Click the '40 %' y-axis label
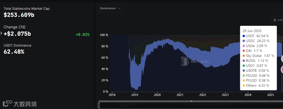Image resolution: width=283 pixels, height=109 pixels. coord(105,69)
